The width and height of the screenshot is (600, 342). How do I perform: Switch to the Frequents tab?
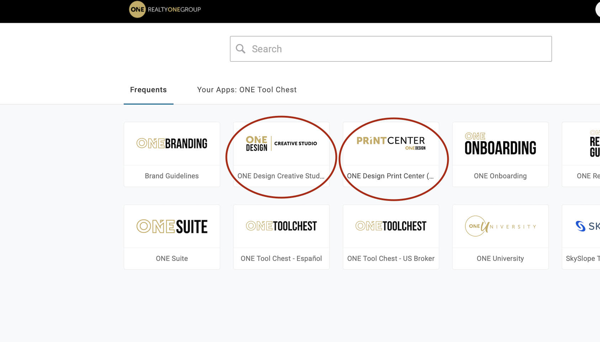(148, 90)
